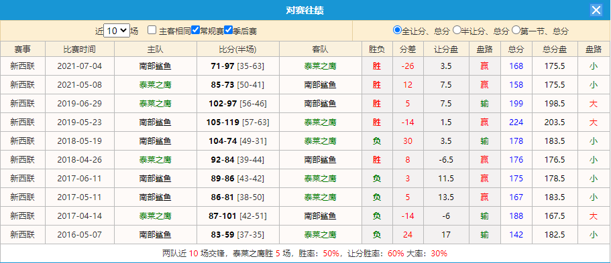611x263 pixels.
Task: Click score 105-119 [57-63]
Action: click(237, 122)
